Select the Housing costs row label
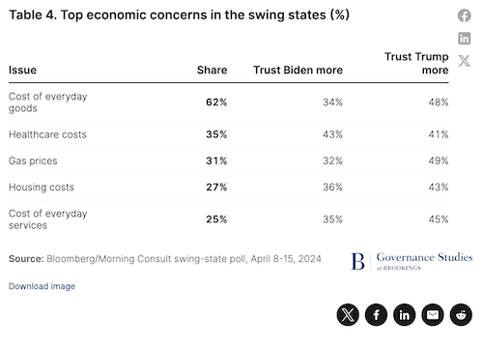Viewport: 483px width, 349px height. click(42, 188)
